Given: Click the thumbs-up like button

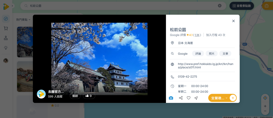Looking at the screenshot, I should click(89, 96).
